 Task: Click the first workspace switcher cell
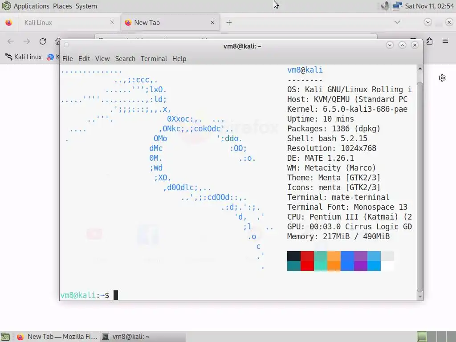click(422, 337)
